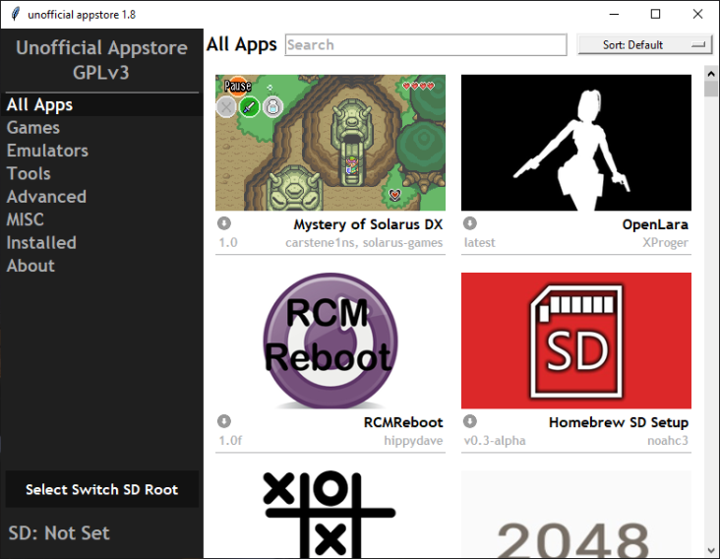
Task: Open the red SD card thumbnail
Action: pyautogui.click(x=575, y=341)
